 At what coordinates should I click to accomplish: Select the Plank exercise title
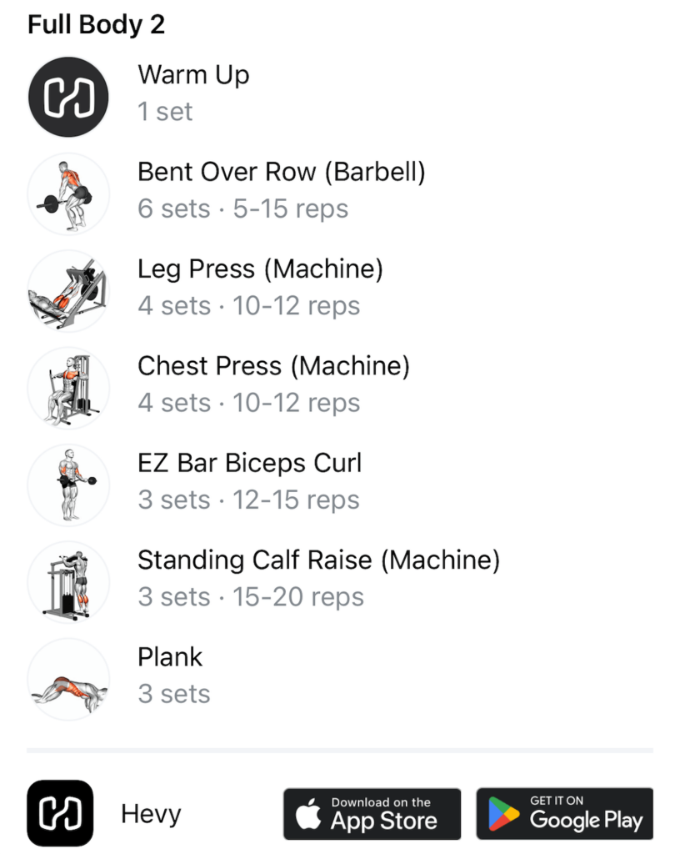pyautogui.click(x=170, y=656)
